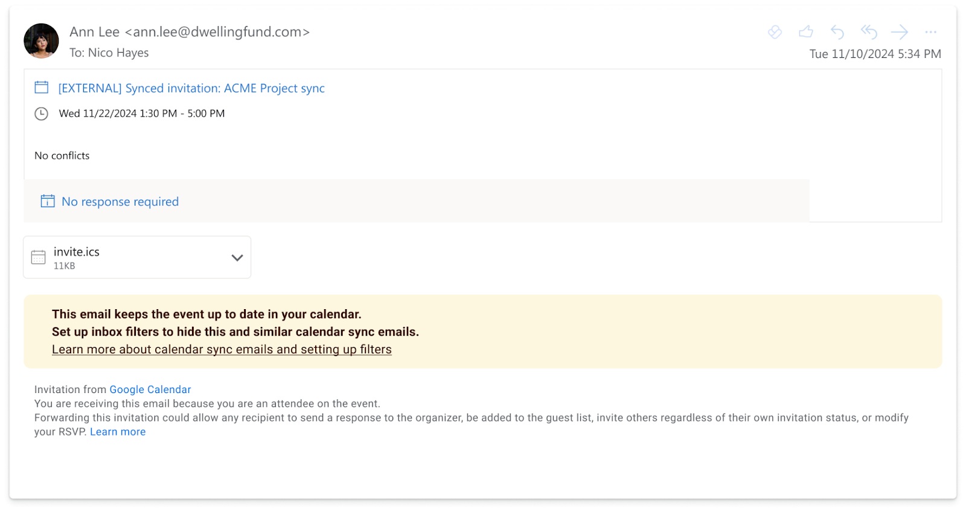Choose the Reply all double-arrow icon
The image size is (966, 512).
[869, 31]
